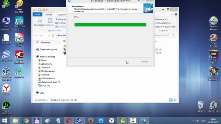Click Вырезать in the Explorer ribbon
The image size is (221, 124).
point(61,19)
